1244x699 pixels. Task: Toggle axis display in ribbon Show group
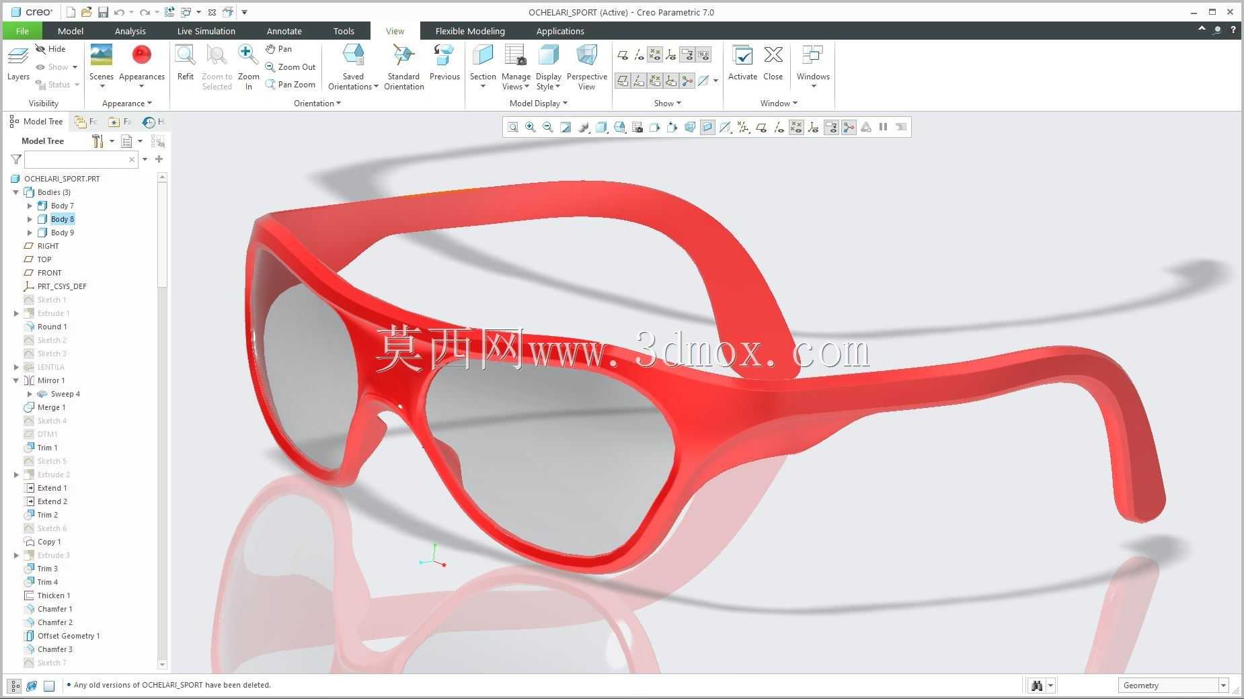639,55
